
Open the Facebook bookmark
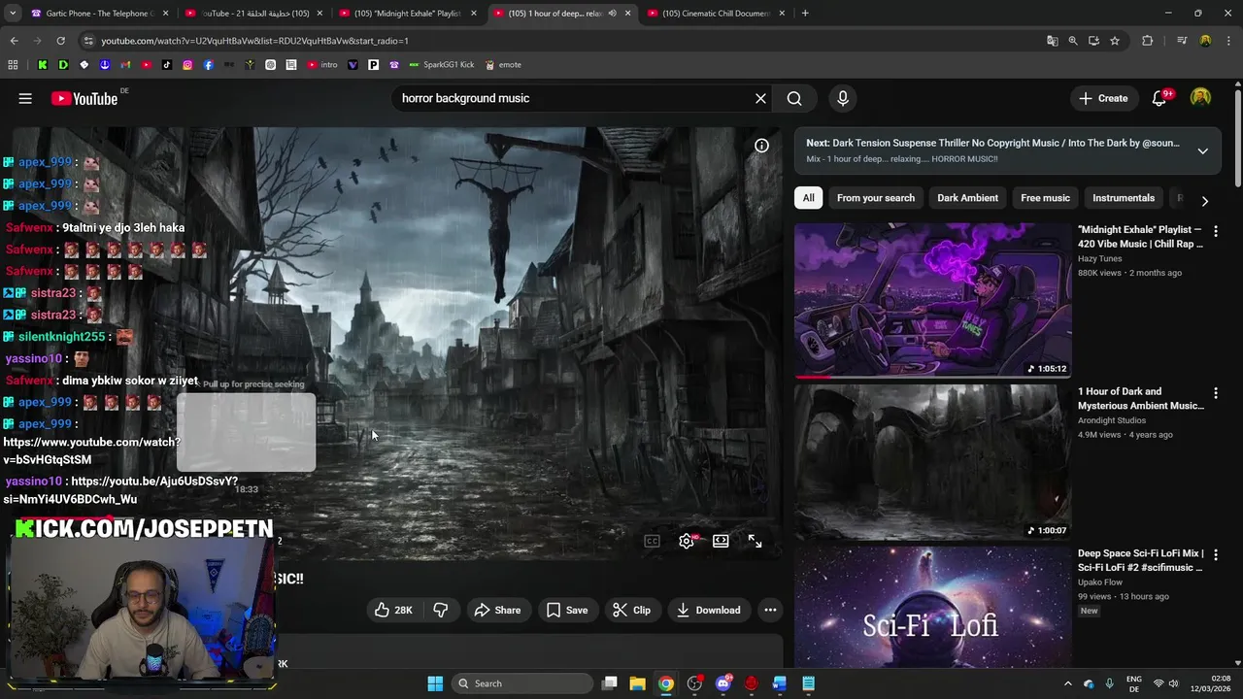point(208,65)
